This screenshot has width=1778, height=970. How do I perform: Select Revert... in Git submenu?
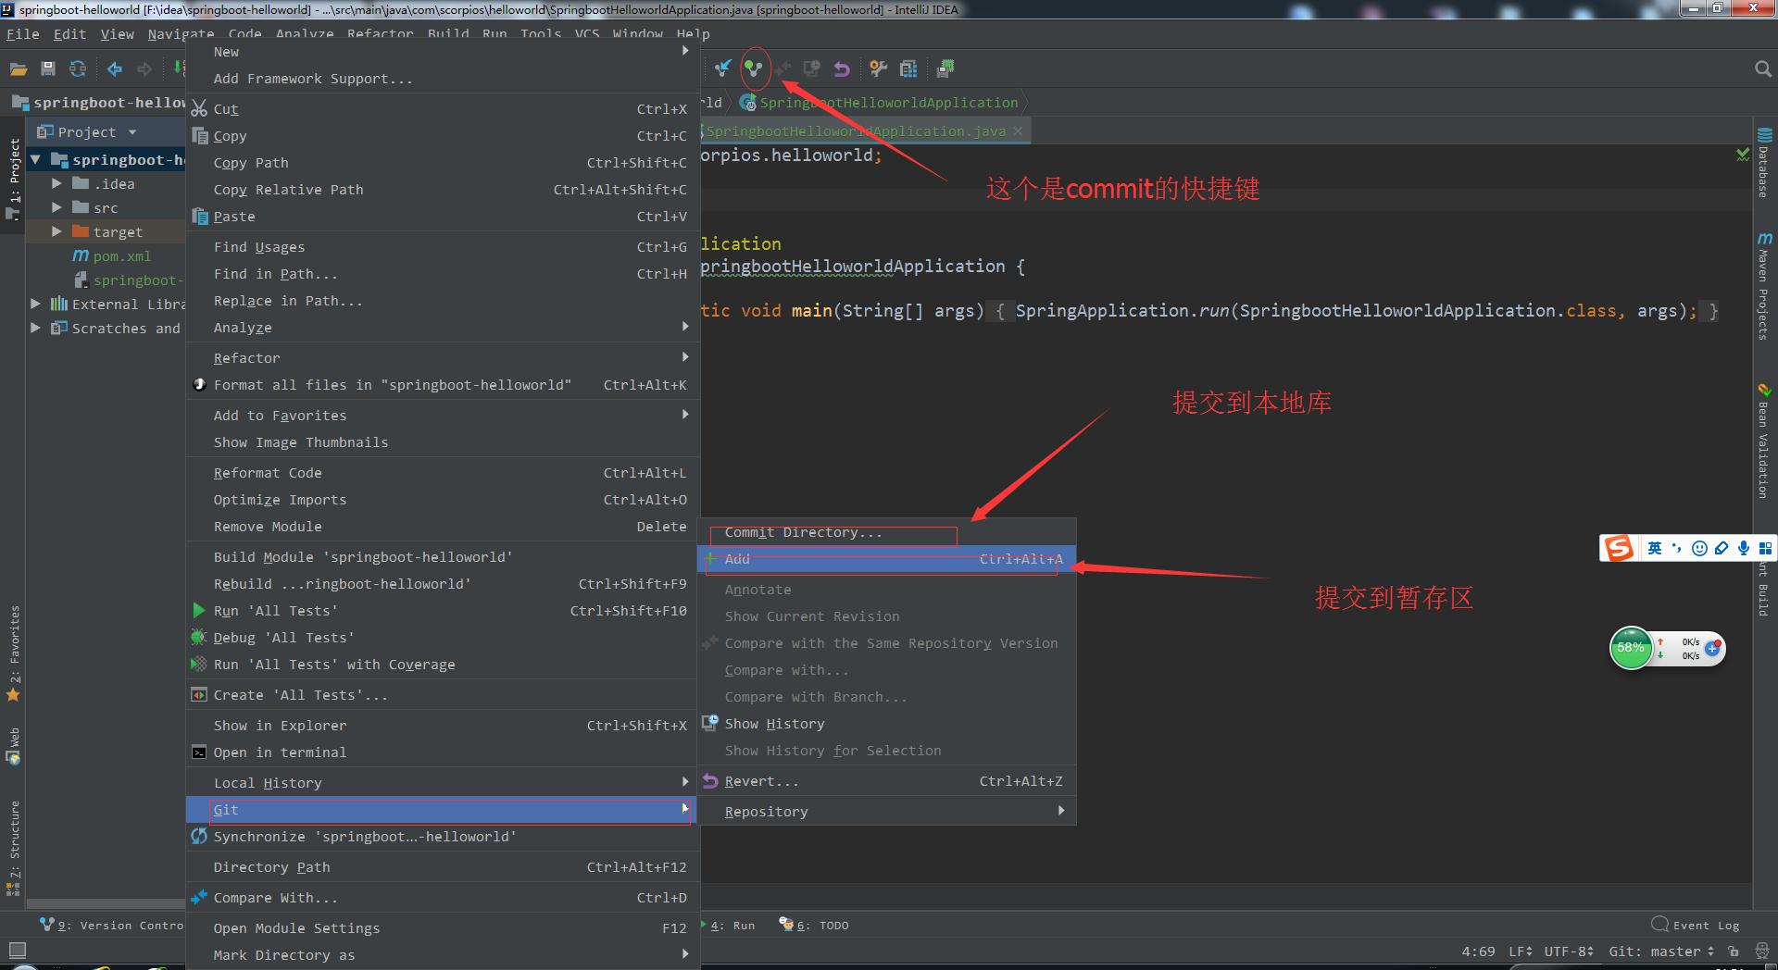[886, 781]
